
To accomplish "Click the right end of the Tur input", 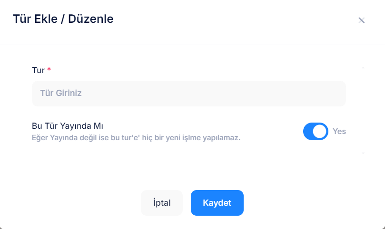I will [336, 94].
